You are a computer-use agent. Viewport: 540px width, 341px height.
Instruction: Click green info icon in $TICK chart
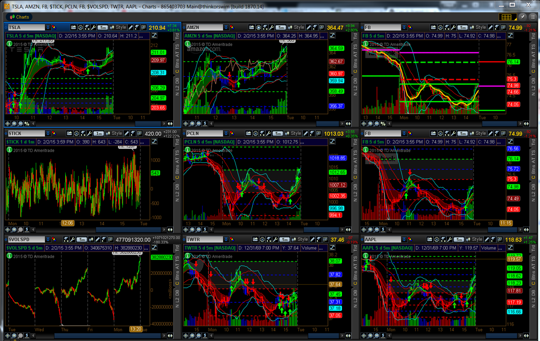coord(9,150)
